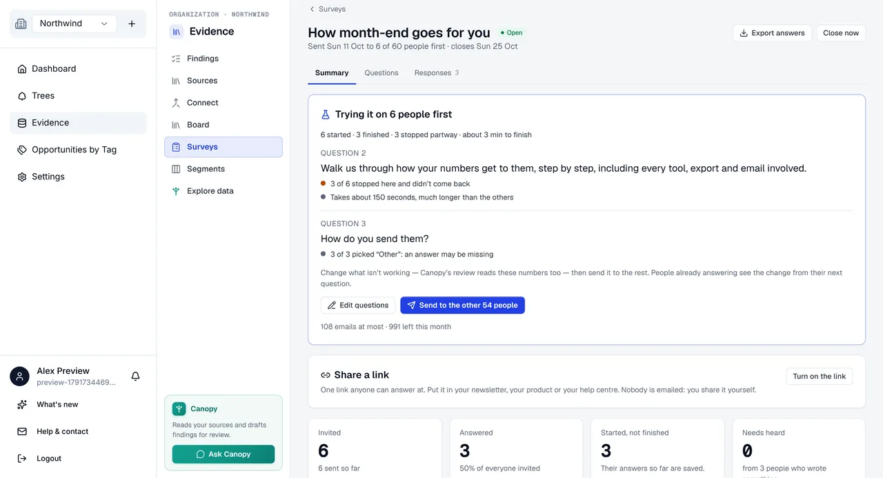Open notifications bell icon
The image size is (883, 478).
pos(136,376)
